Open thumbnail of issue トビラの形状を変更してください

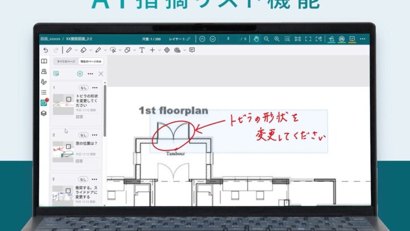[63, 104]
